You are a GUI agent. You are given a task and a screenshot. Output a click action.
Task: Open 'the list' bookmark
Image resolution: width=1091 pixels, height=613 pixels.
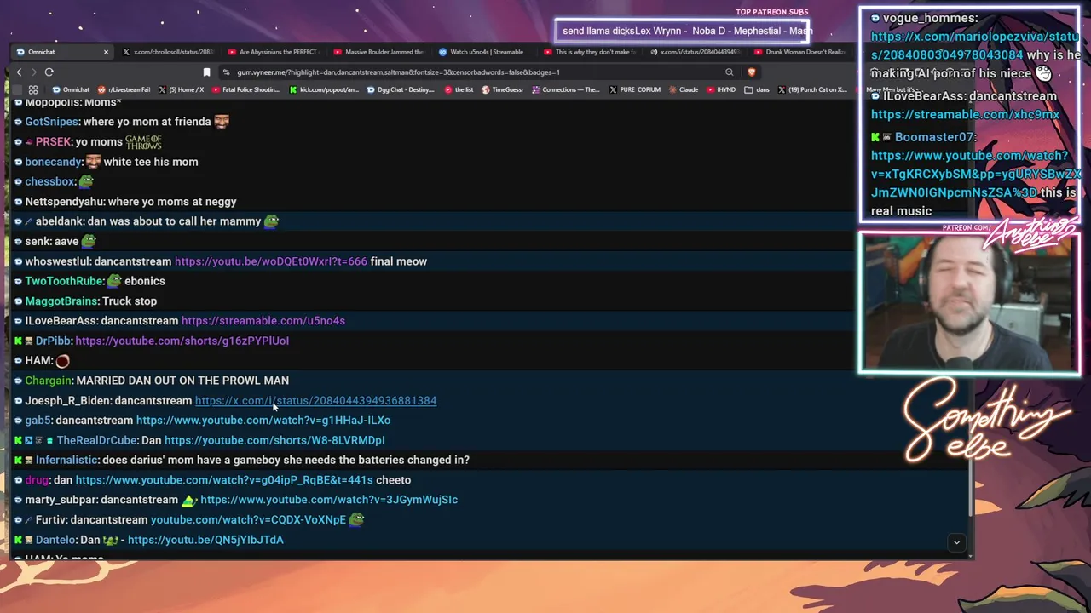(459, 89)
